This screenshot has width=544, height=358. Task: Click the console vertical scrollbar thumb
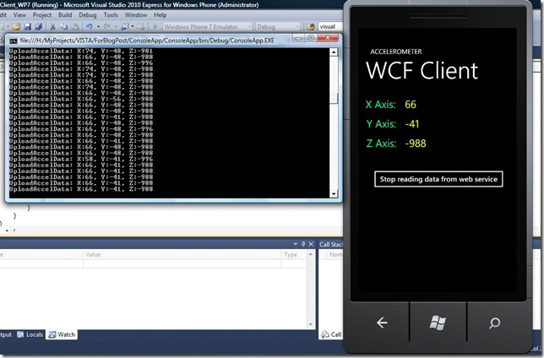334,98
